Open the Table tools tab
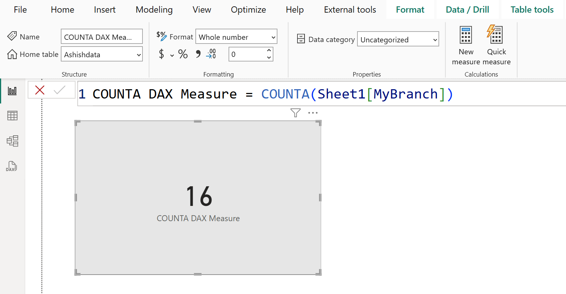566x294 pixels. (532, 10)
